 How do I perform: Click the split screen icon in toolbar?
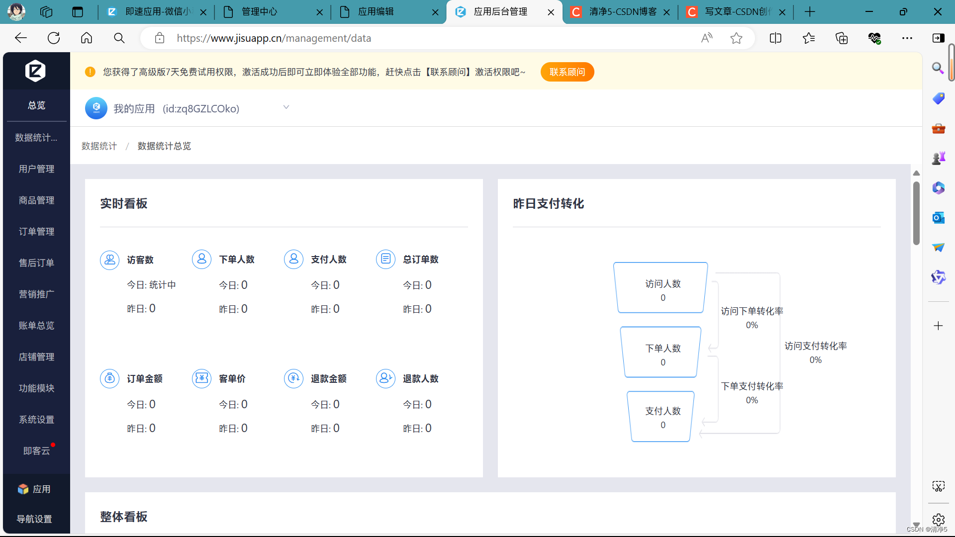pyautogui.click(x=775, y=38)
